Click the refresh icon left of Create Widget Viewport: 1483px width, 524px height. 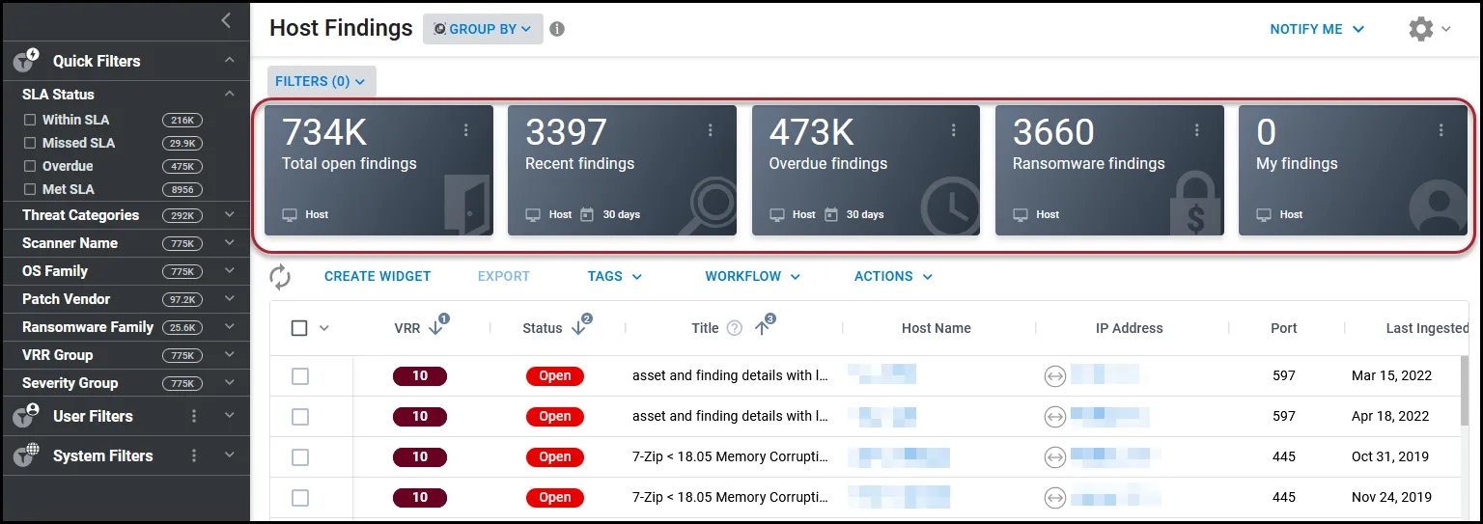click(280, 277)
